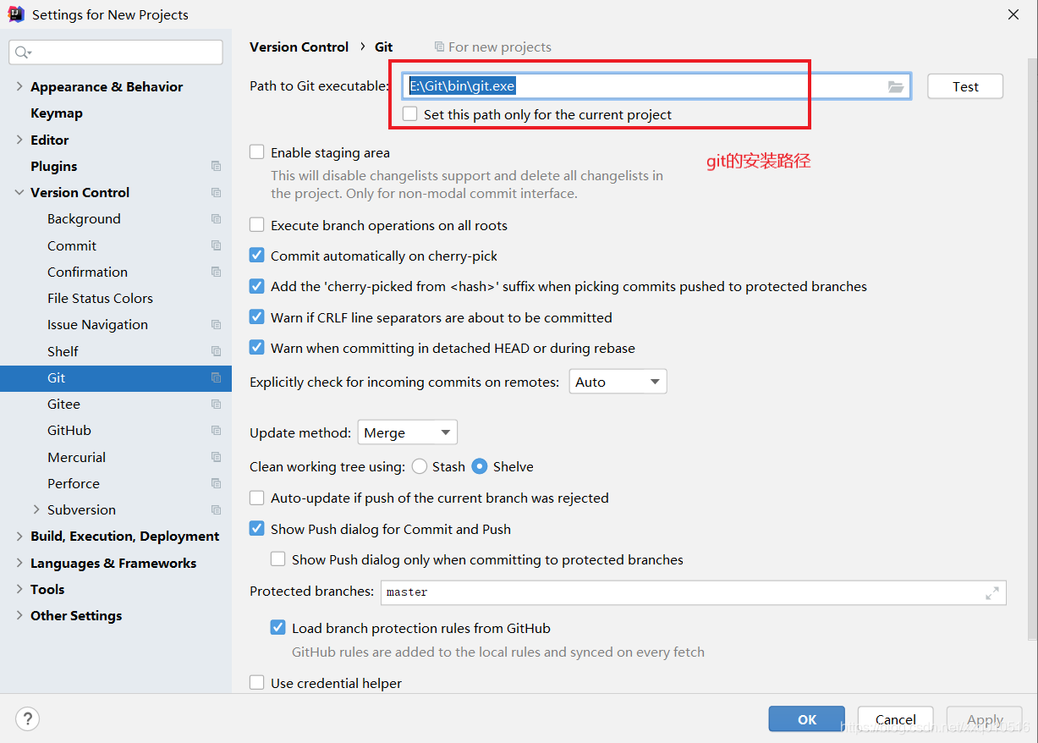
Task: Enable 'Set this path only for the current project'
Action: [410, 113]
